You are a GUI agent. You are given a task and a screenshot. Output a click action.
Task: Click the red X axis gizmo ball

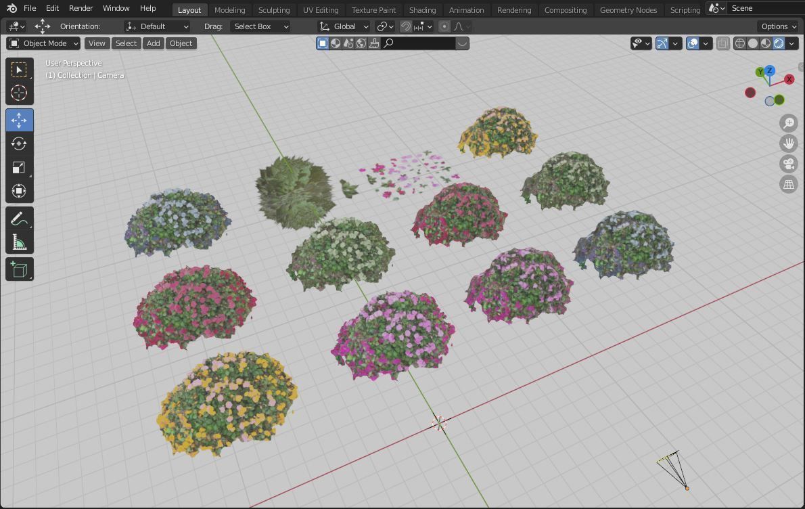pyautogui.click(x=789, y=79)
